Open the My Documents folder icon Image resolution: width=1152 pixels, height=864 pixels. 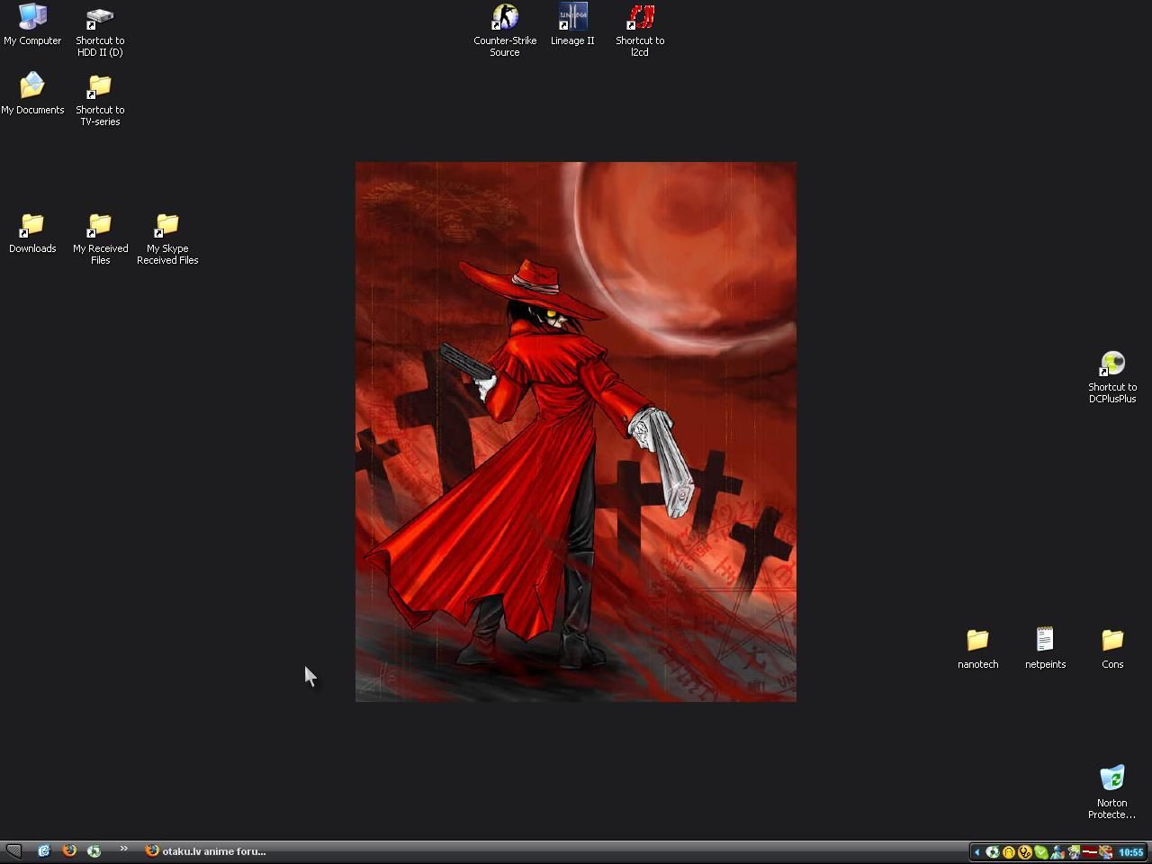[32, 94]
